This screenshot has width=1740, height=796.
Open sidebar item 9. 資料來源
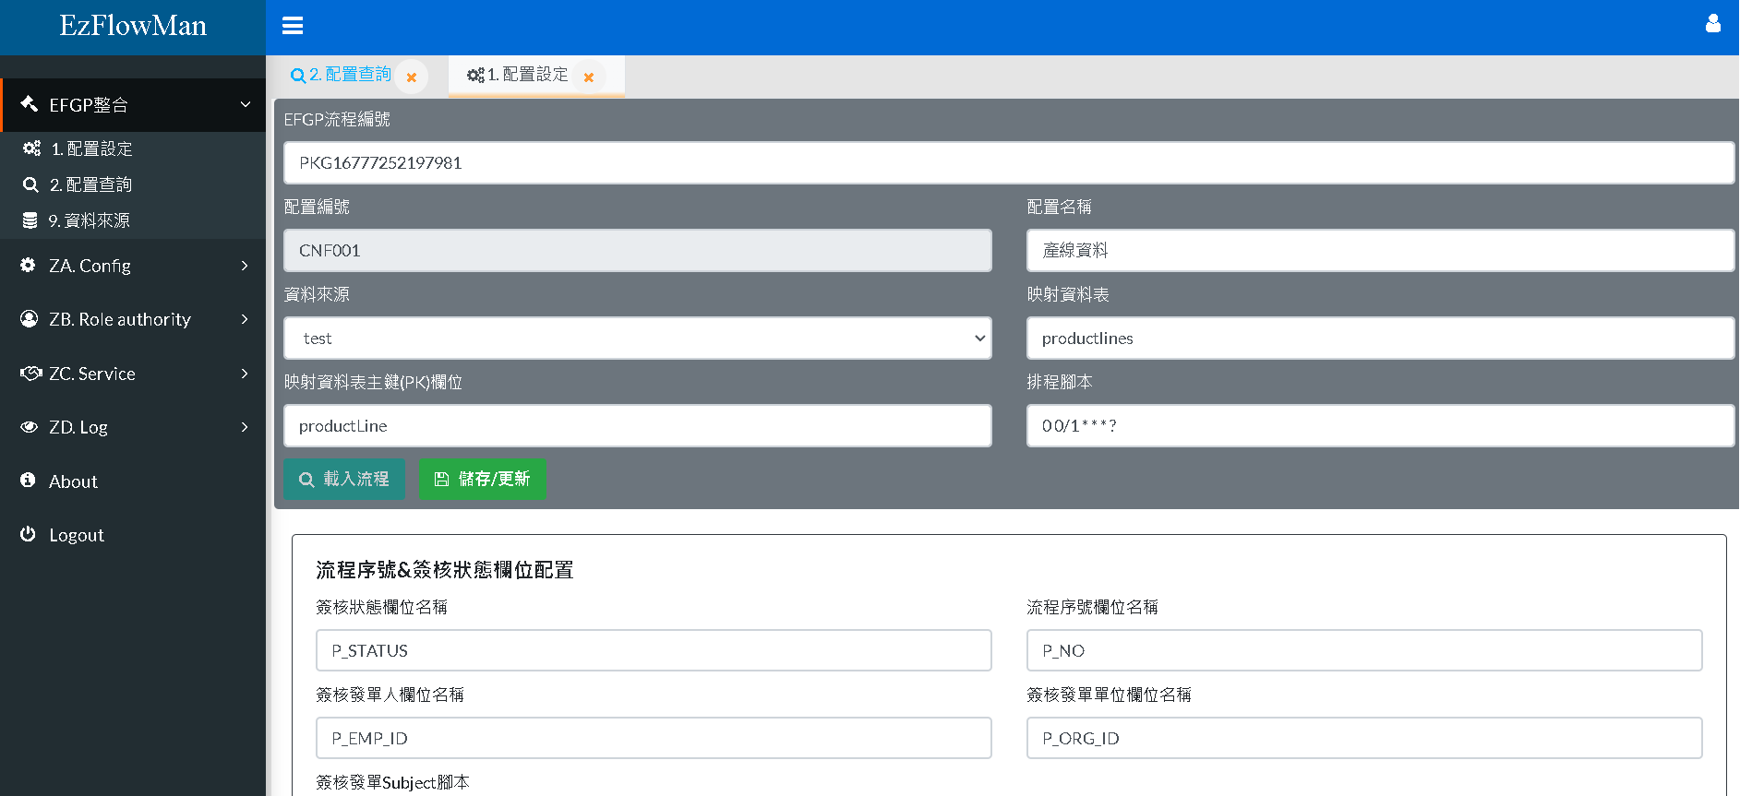click(x=133, y=220)
